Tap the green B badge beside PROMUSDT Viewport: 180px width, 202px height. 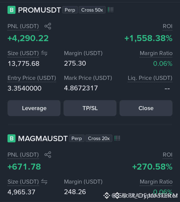tap(11, 10)
